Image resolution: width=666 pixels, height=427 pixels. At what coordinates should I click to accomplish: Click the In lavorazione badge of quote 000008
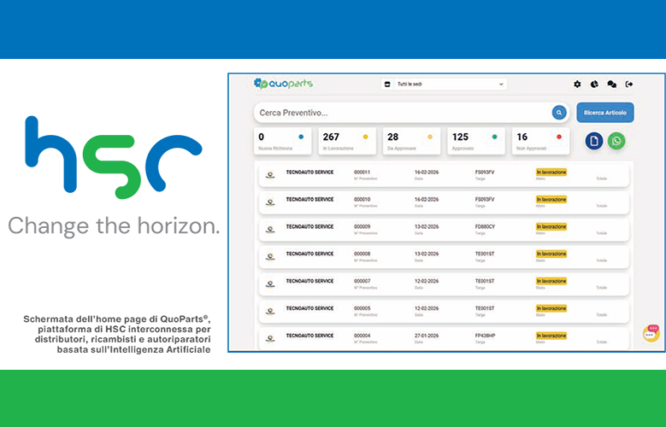click(551, 254)
